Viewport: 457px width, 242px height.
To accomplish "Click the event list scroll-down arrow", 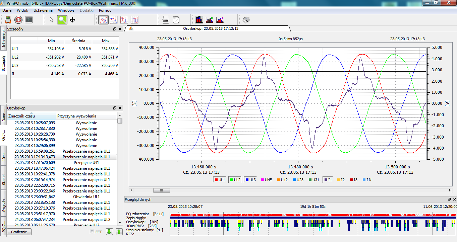I will tap(120, 223).
